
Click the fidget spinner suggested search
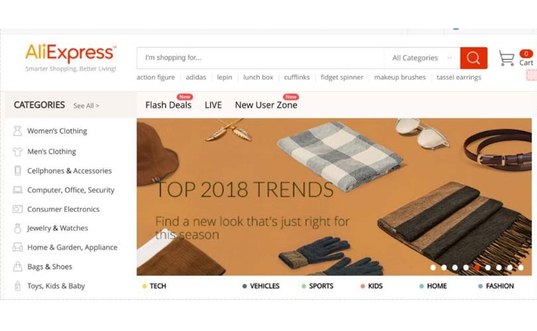pyautogui.click(x=342, y=77)
